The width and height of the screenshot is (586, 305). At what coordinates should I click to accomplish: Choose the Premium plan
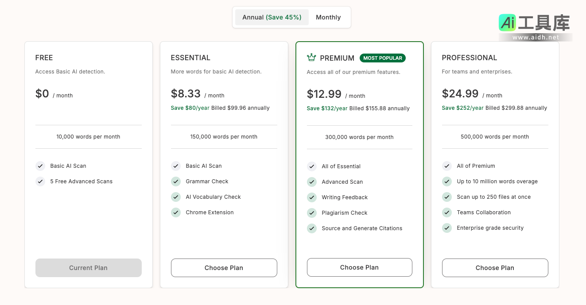pos(359,267)
